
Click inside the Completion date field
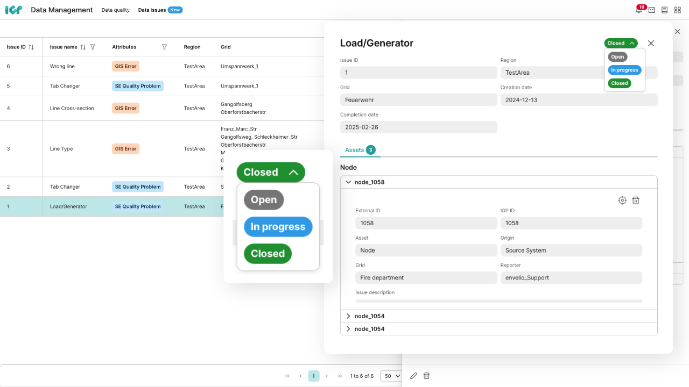click(418, 127)
